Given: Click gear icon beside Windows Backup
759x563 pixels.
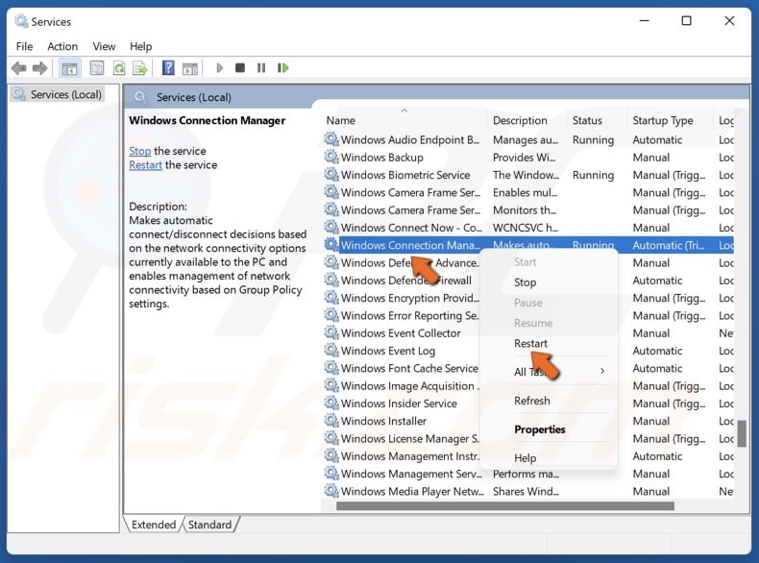Looking at the screenshot, I should point(331,158).
